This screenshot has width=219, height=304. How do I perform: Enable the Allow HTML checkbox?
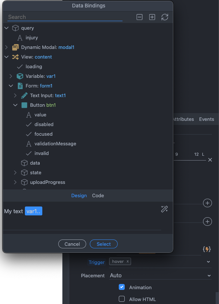click(x=122, y=299)
